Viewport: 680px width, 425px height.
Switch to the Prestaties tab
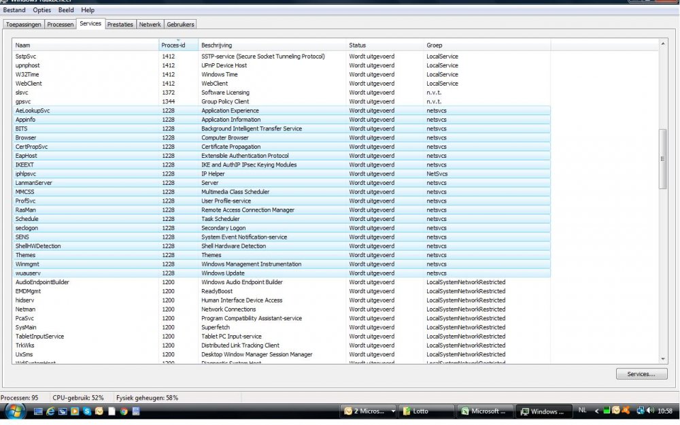point(120,24)
